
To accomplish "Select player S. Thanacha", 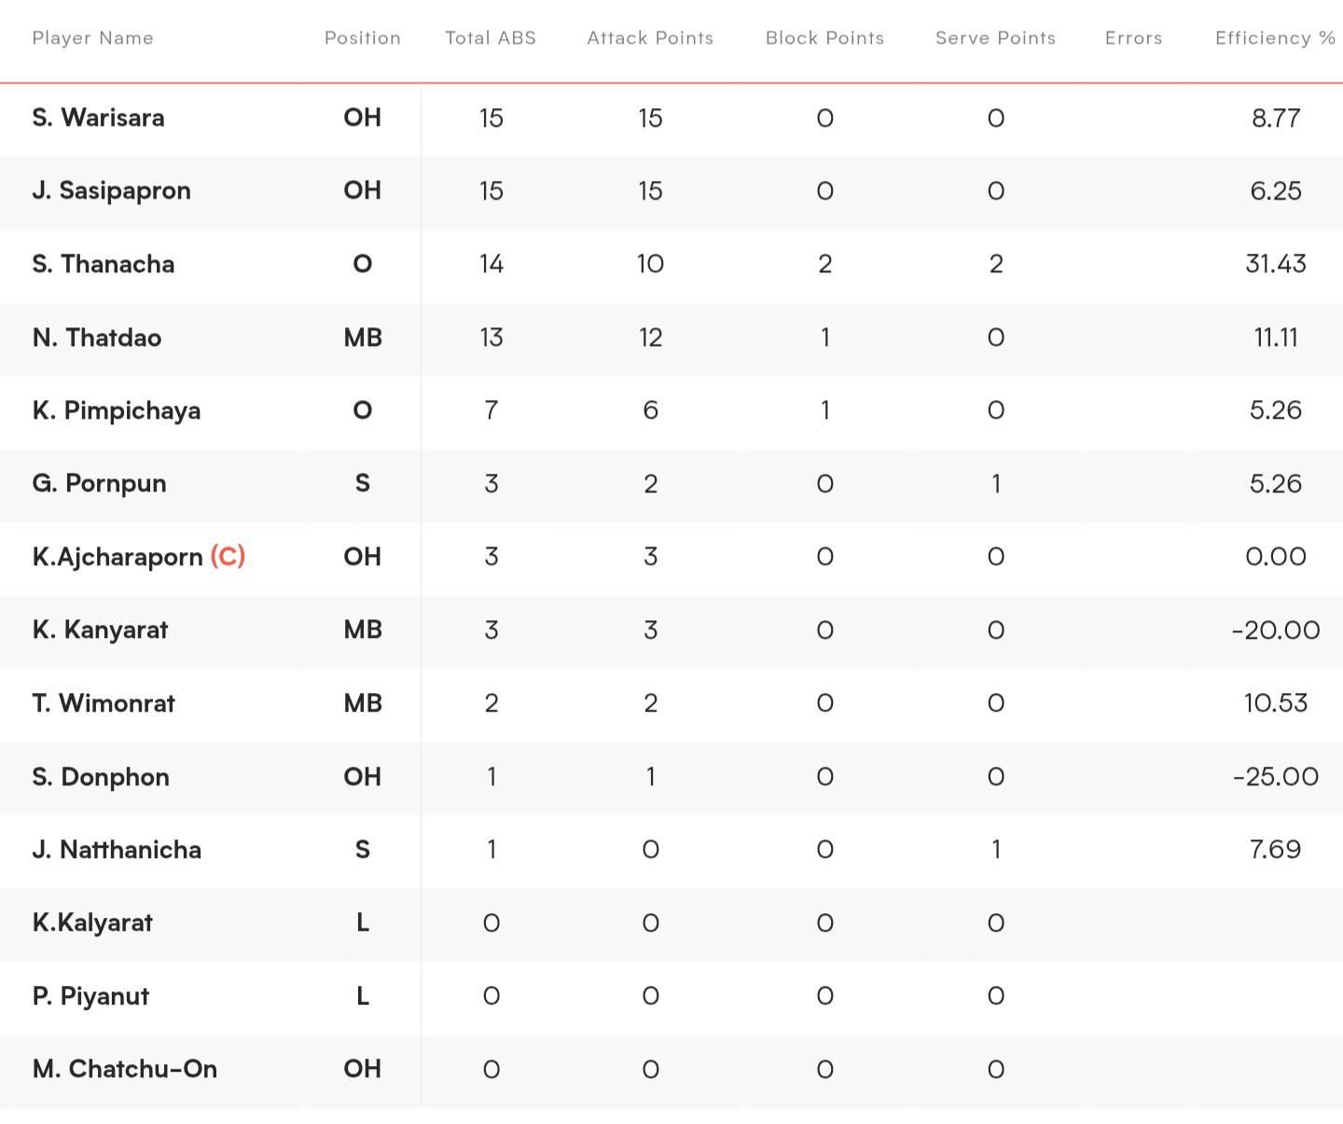I will pyautogui.click(x=103, y=264).
